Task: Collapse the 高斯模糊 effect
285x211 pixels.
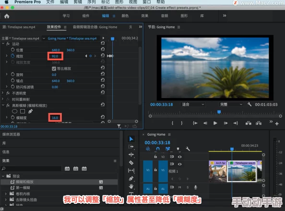Action: point(3,105)
